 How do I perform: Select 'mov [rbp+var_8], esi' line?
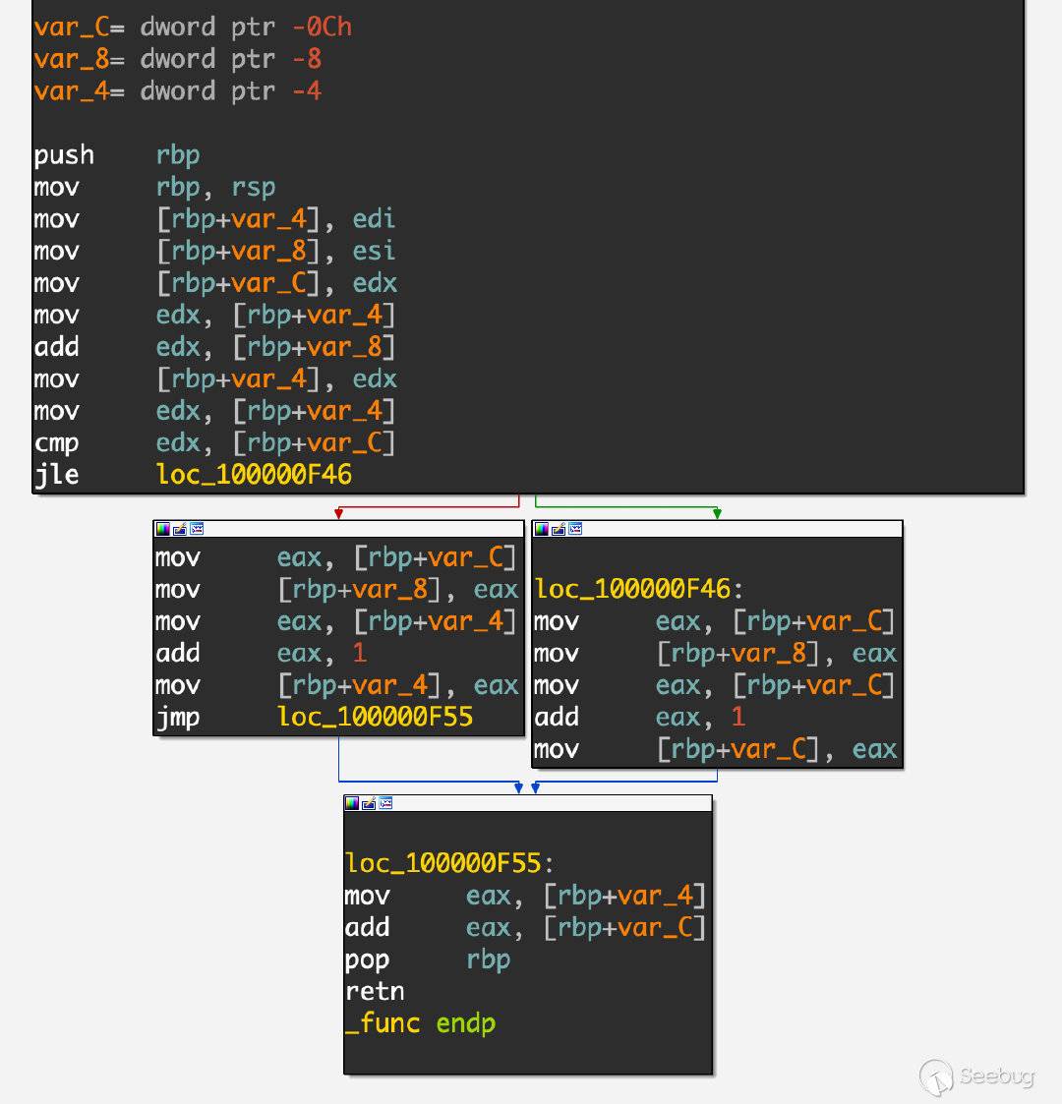214,252
